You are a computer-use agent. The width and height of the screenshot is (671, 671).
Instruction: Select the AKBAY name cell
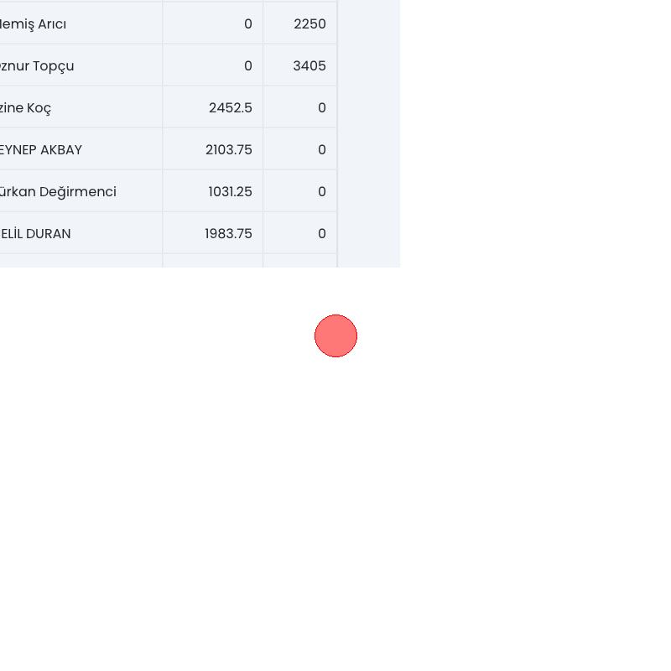41,150
